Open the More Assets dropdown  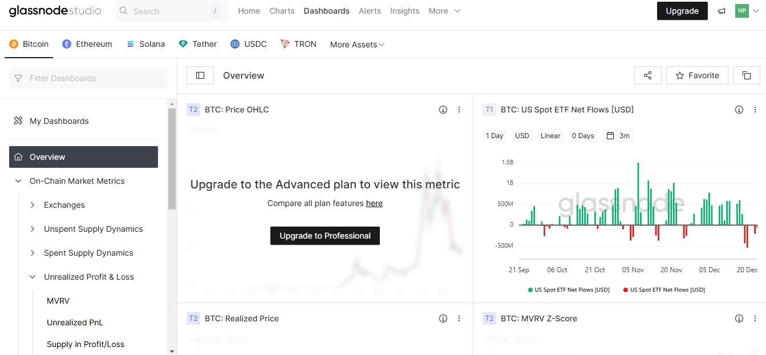pyautogui.click(x=358, y=45)
